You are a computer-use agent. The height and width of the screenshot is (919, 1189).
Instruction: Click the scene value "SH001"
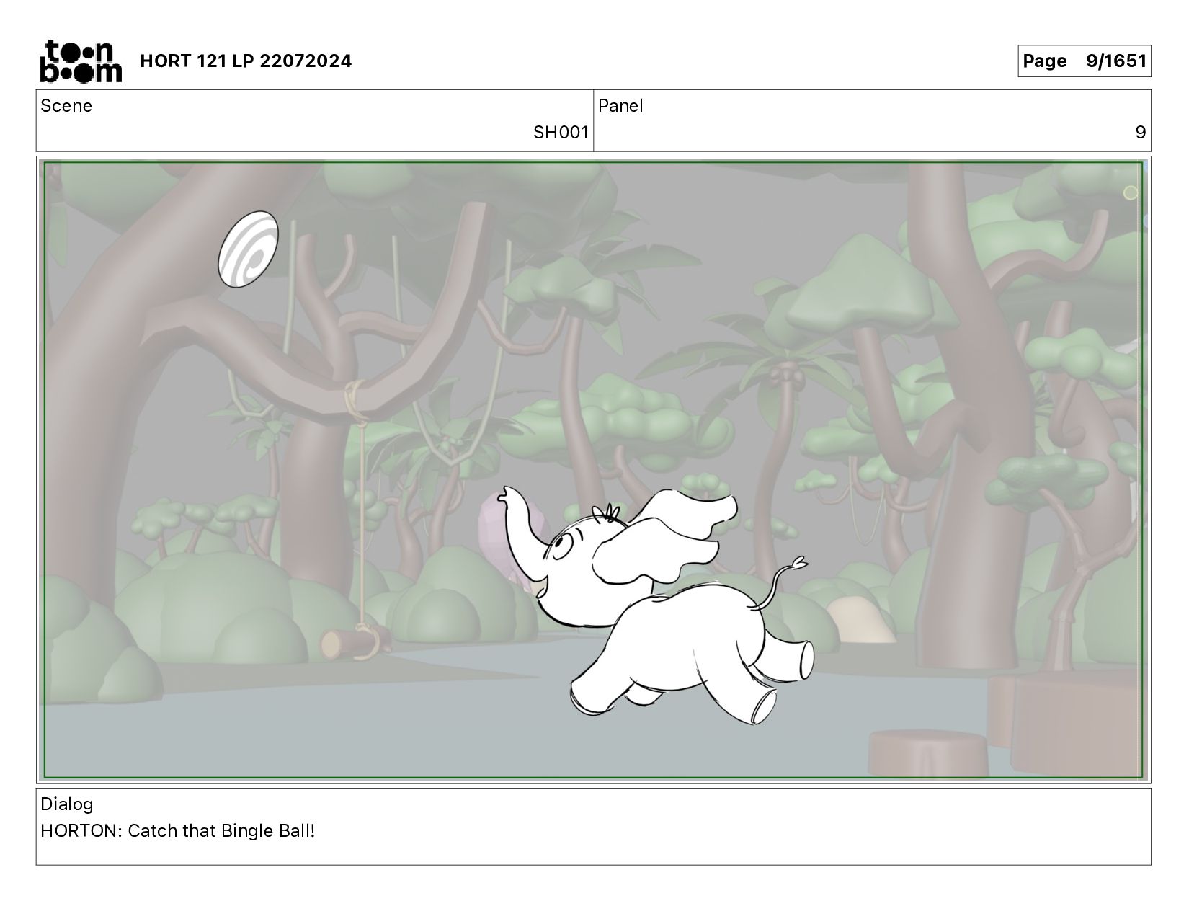561,133
